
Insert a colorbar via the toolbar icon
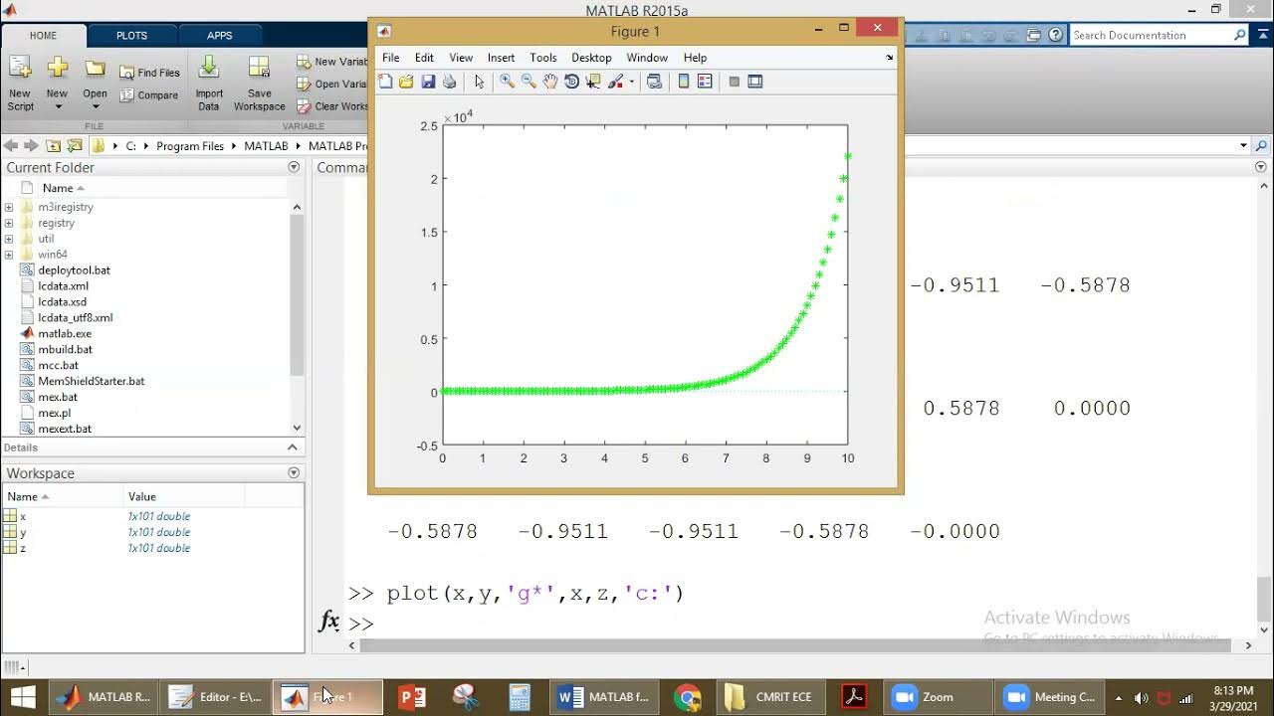click(x=684, y=82)
